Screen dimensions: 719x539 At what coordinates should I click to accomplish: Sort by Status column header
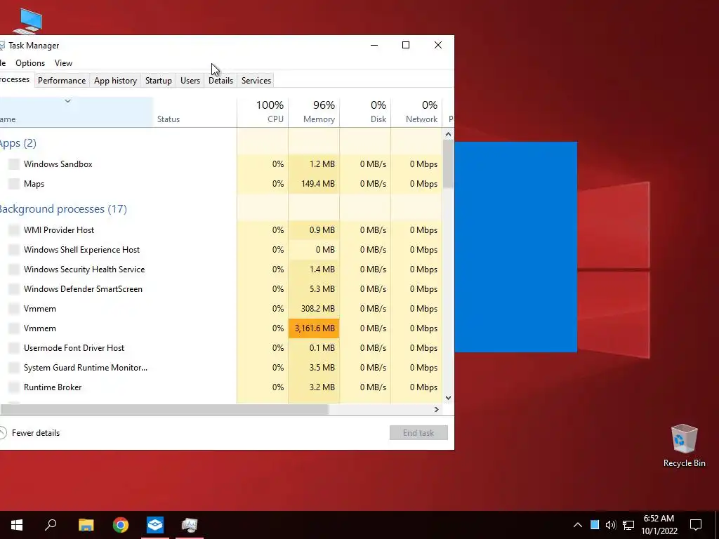coord(195,112)
